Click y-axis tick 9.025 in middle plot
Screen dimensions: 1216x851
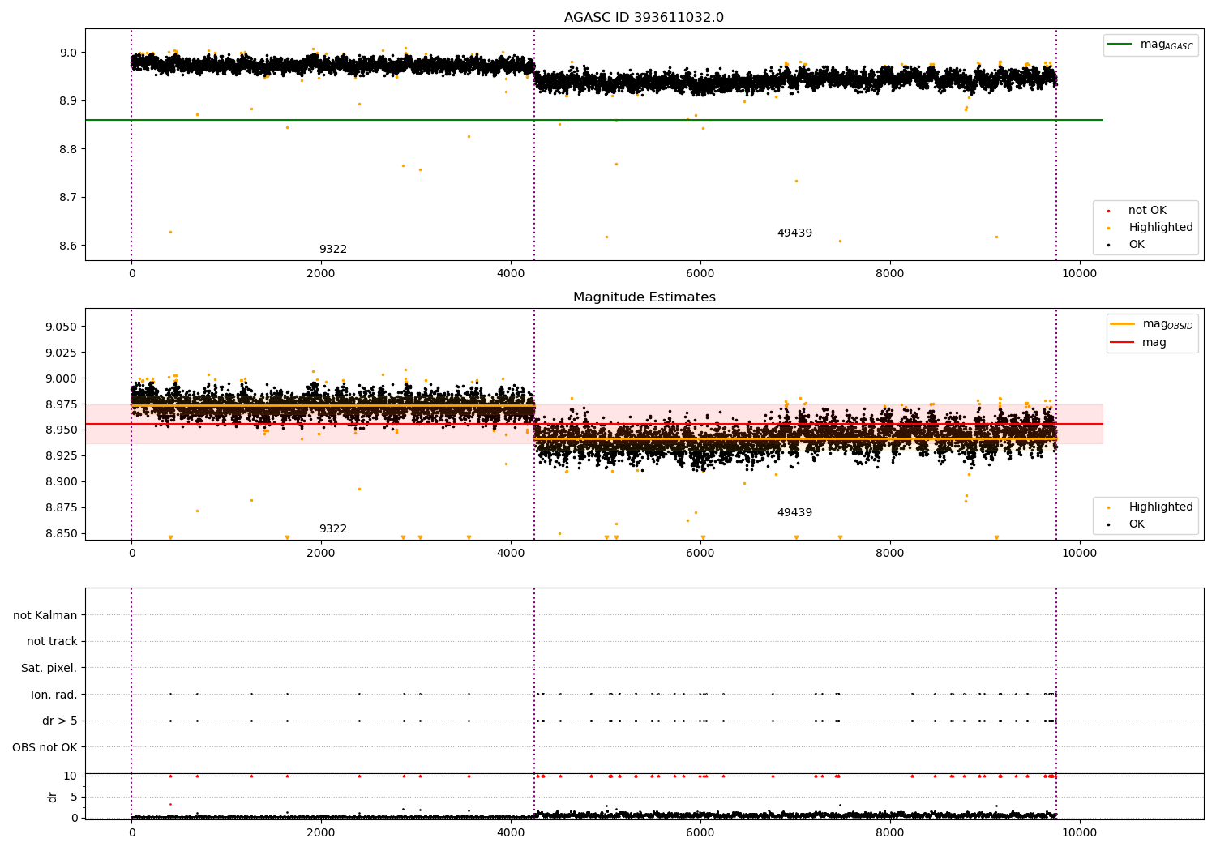61,353
